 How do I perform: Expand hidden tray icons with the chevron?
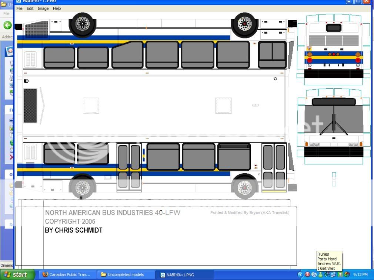[x=301, y=274]
